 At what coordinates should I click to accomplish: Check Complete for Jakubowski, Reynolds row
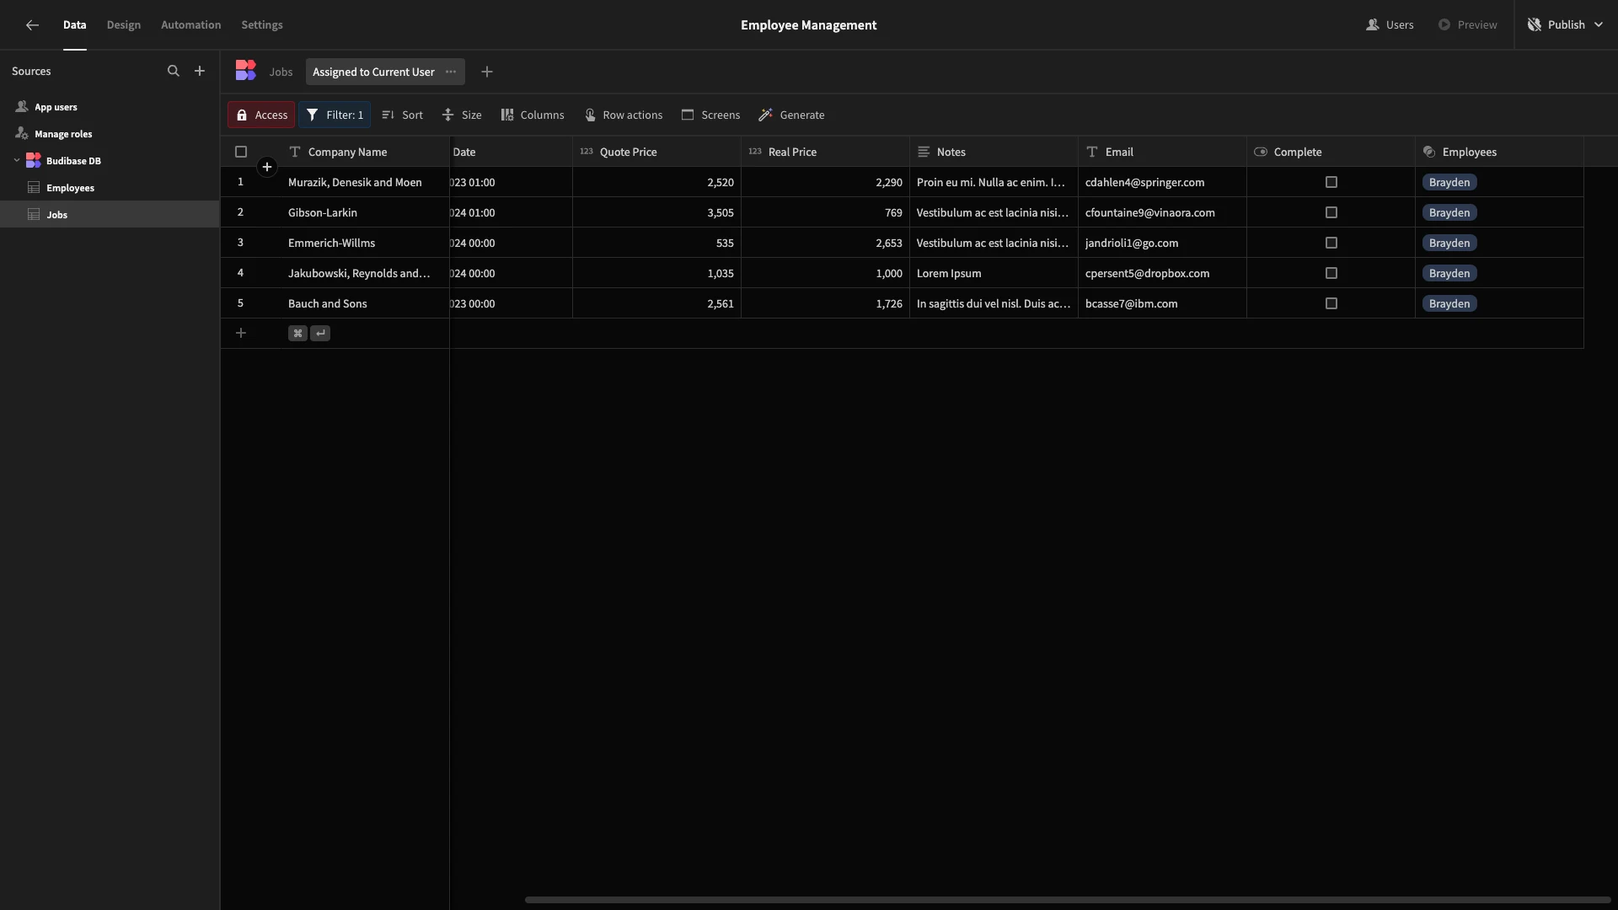1331,273
